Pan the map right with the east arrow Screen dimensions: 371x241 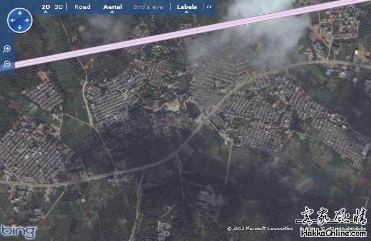(28, 20)
